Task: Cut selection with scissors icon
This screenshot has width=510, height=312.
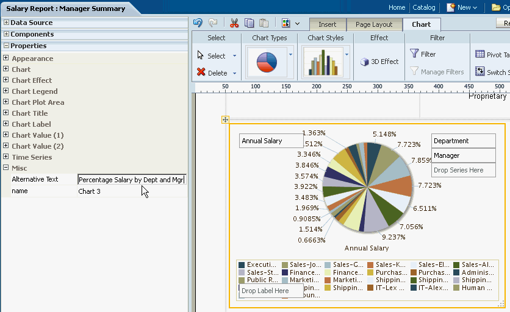Action: (234, 23)
